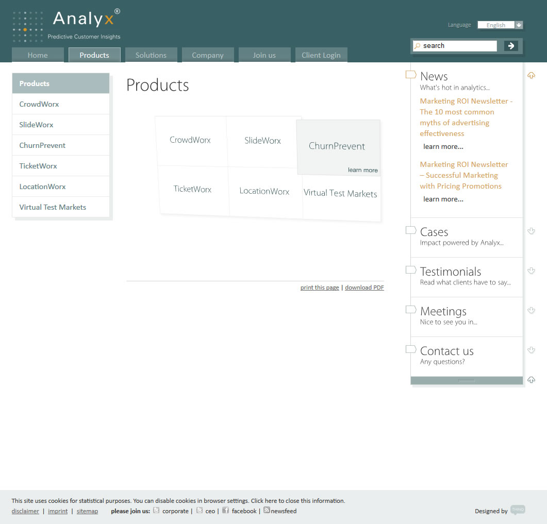Viewport: 547px width, 524px height.
Task: Open the corporate Twitter icon
Action: tap(156, 511)
